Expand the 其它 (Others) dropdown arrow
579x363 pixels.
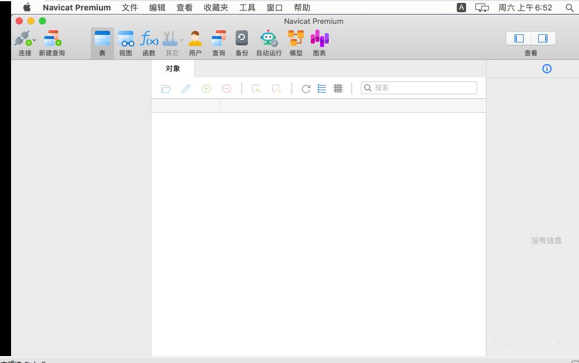(x=182, y=40)
